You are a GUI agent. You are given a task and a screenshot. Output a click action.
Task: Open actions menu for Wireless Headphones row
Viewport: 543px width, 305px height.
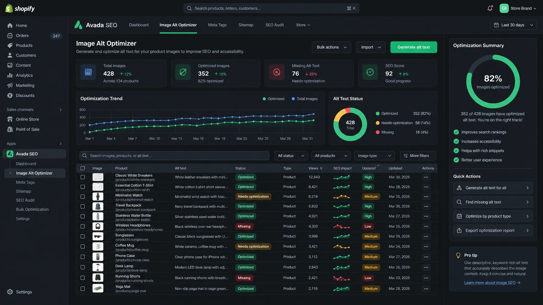(426, 226)
